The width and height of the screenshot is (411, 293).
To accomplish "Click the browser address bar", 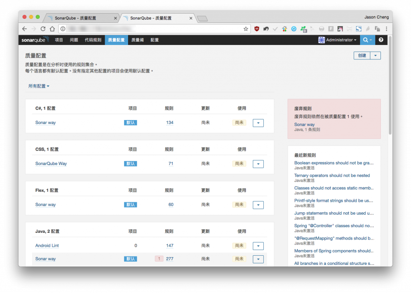I will (155, 29).
